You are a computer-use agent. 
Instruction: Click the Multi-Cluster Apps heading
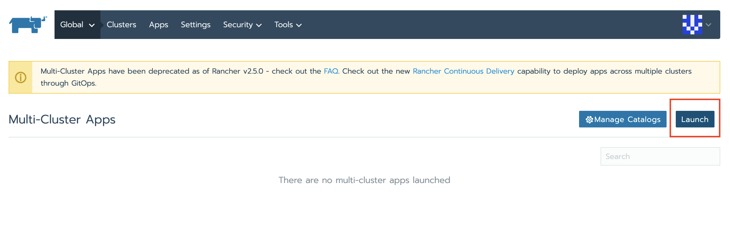(62, 119)
